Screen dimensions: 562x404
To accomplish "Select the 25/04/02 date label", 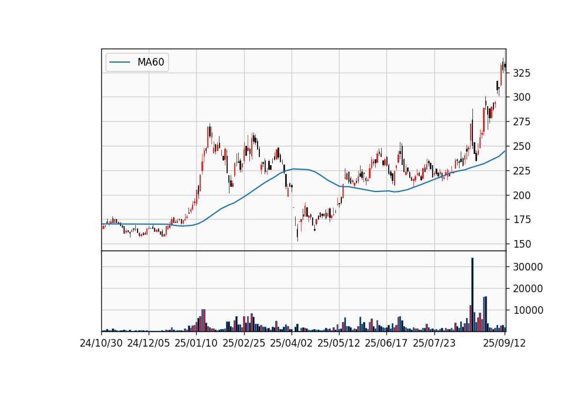I will click(291, 343).
